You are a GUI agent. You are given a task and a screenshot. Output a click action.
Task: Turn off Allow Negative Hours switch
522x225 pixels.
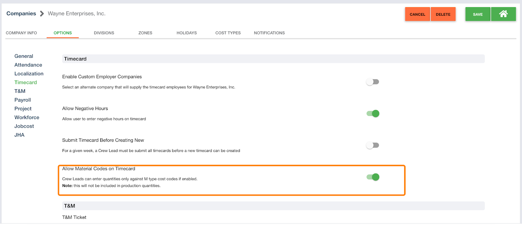click(x=373, y=113)
